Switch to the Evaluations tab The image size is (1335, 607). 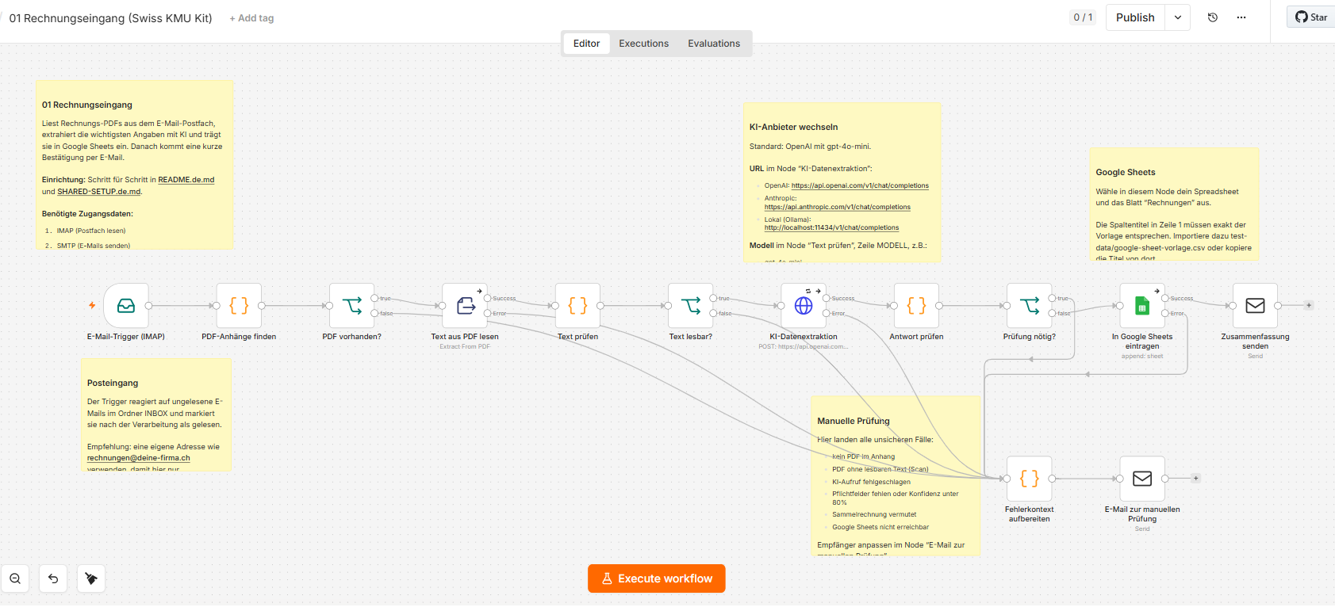(714, 44)
